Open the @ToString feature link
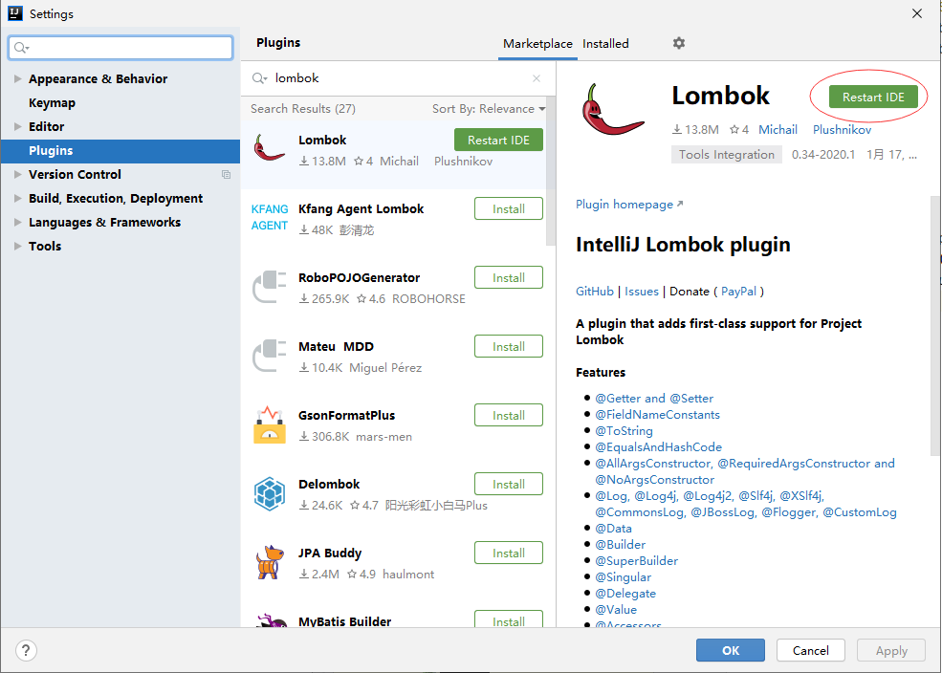The height and width of the screenshot is (673, 942). coord(624,430)
